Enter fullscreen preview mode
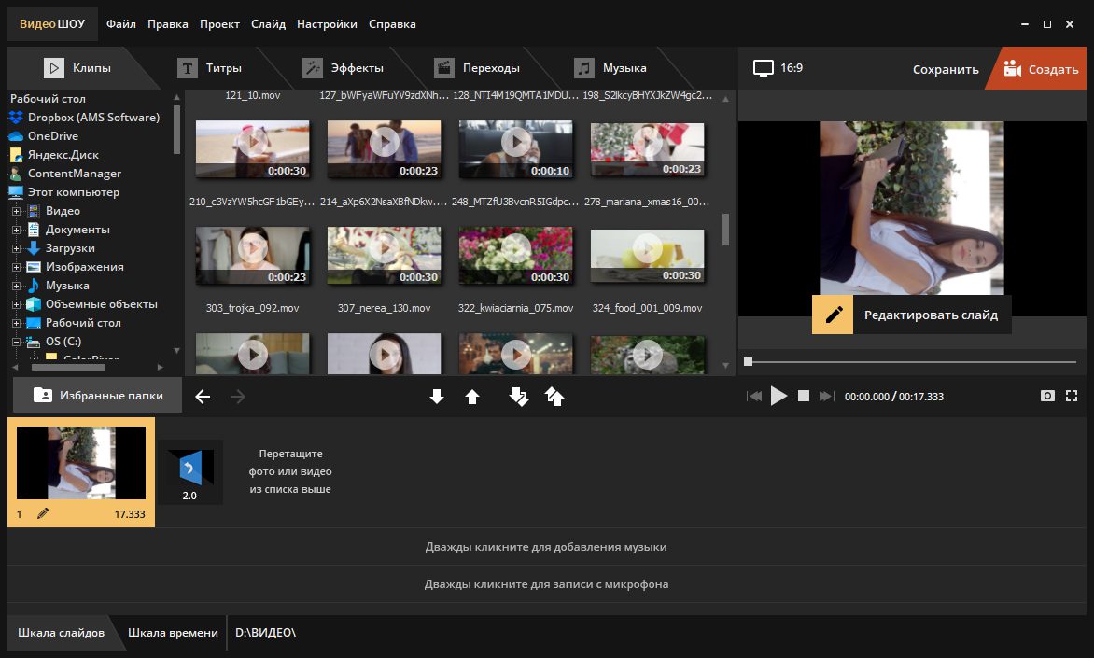This screenshot has height=658, width=1094. coord(1072,397)
